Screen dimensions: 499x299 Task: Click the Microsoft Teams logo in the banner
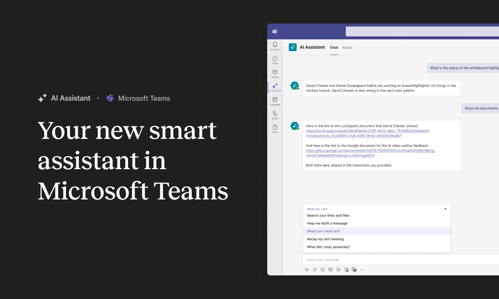point(110,98)
